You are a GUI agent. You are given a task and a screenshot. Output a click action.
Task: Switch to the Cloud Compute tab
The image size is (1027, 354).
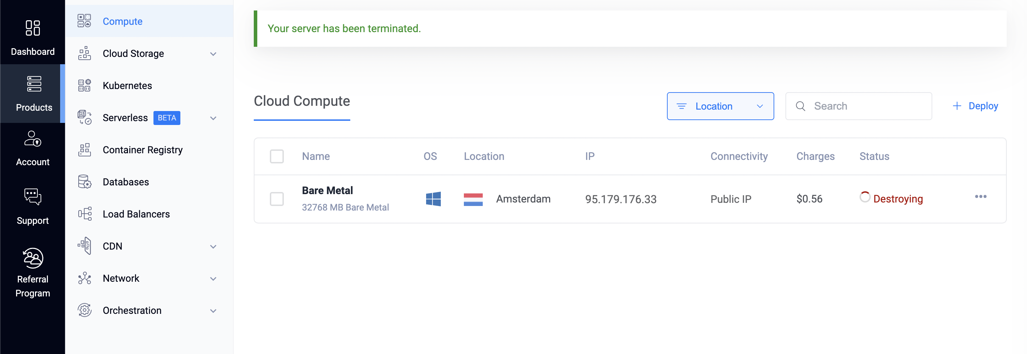point(302,101)
